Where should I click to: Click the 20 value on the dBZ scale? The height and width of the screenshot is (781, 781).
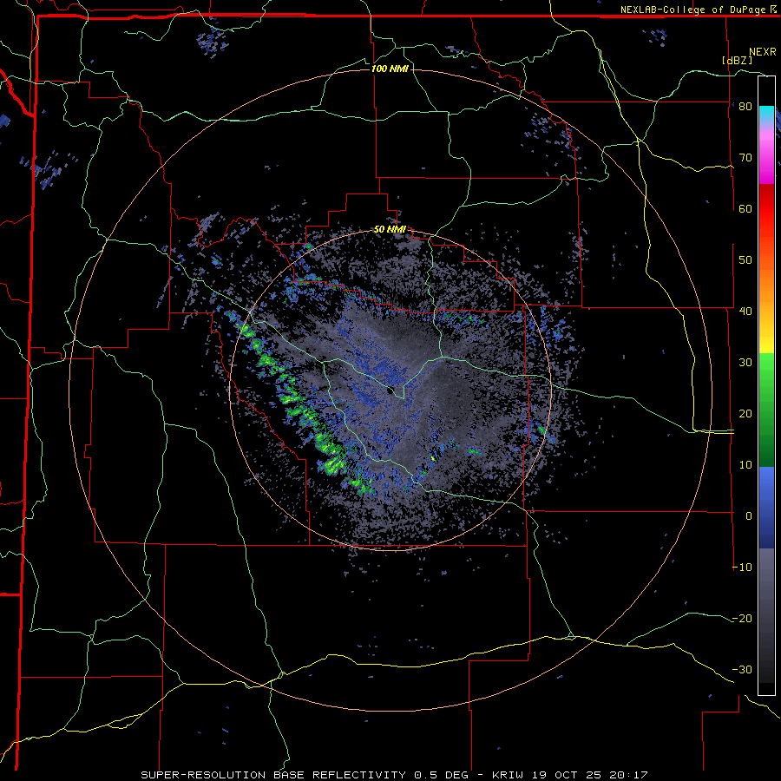coord(745,414)
